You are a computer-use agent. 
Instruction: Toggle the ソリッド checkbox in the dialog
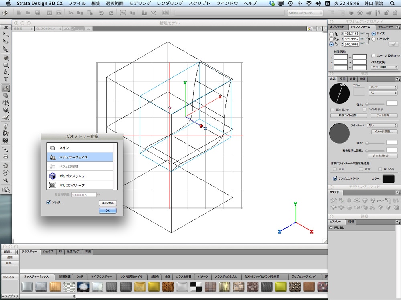(49, 202)
